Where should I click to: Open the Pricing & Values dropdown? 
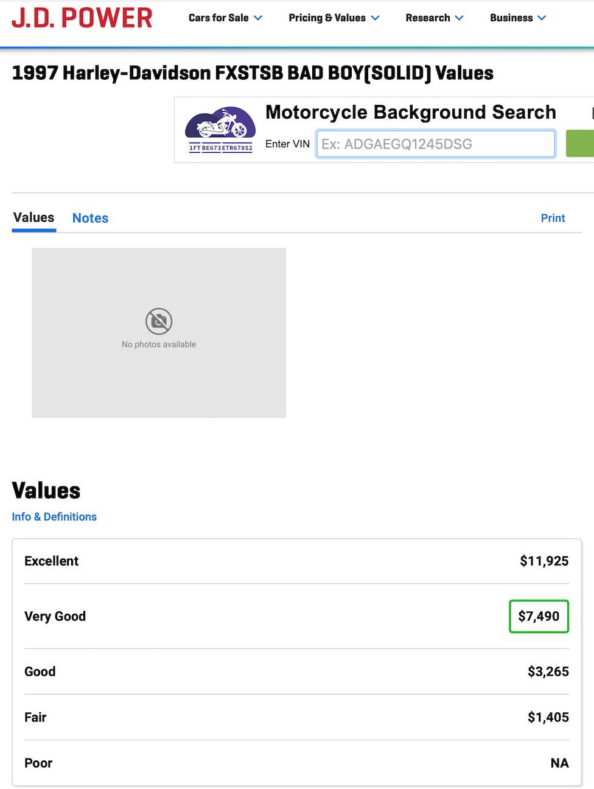pos(334,18)
